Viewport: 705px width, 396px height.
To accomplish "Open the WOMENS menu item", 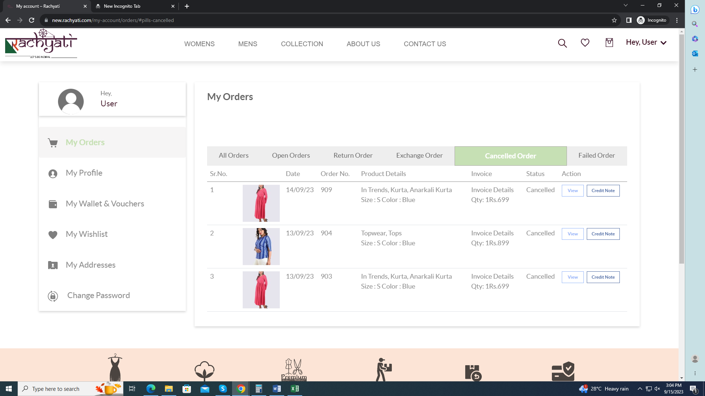I will pyautogui.click(x=199, y=44).
